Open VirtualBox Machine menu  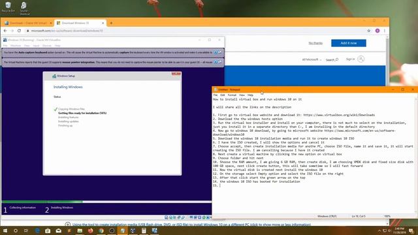pos(16,46)
